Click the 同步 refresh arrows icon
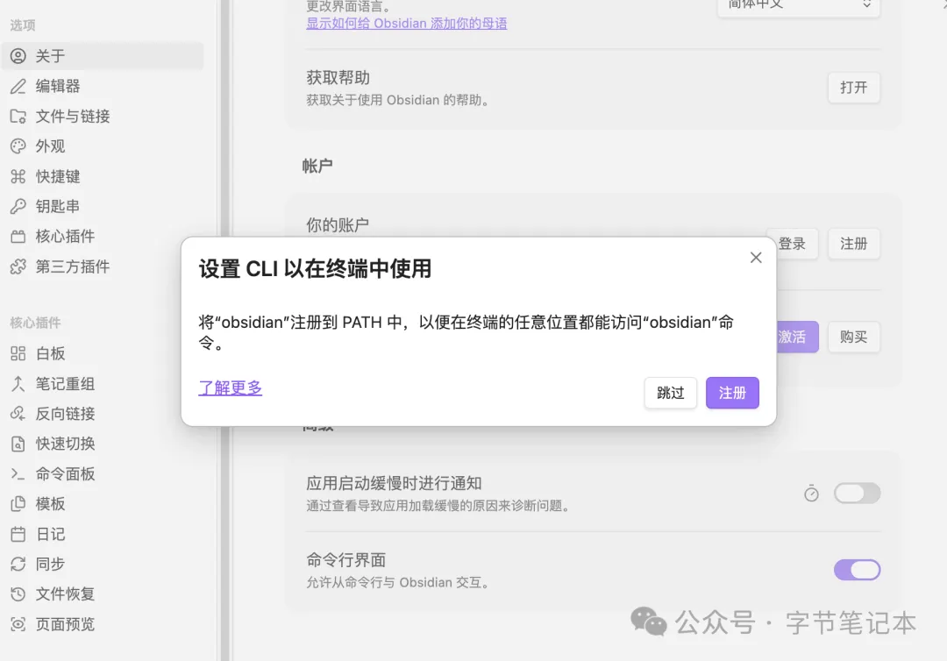This screenshot has height=661, width=947. pos(18,564)
